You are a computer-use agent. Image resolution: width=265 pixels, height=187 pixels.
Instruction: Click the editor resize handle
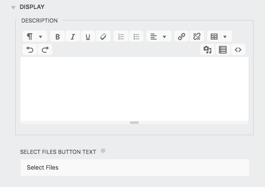point(134,122)
